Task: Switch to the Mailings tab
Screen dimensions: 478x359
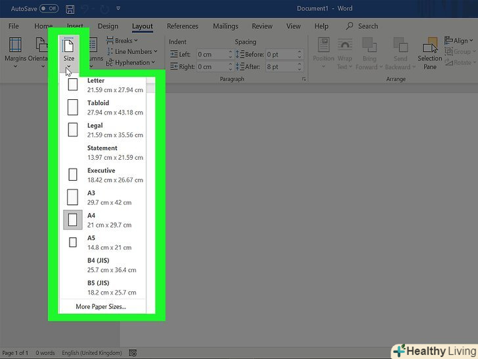Action: pyautogui.click(x=226, y=26)
